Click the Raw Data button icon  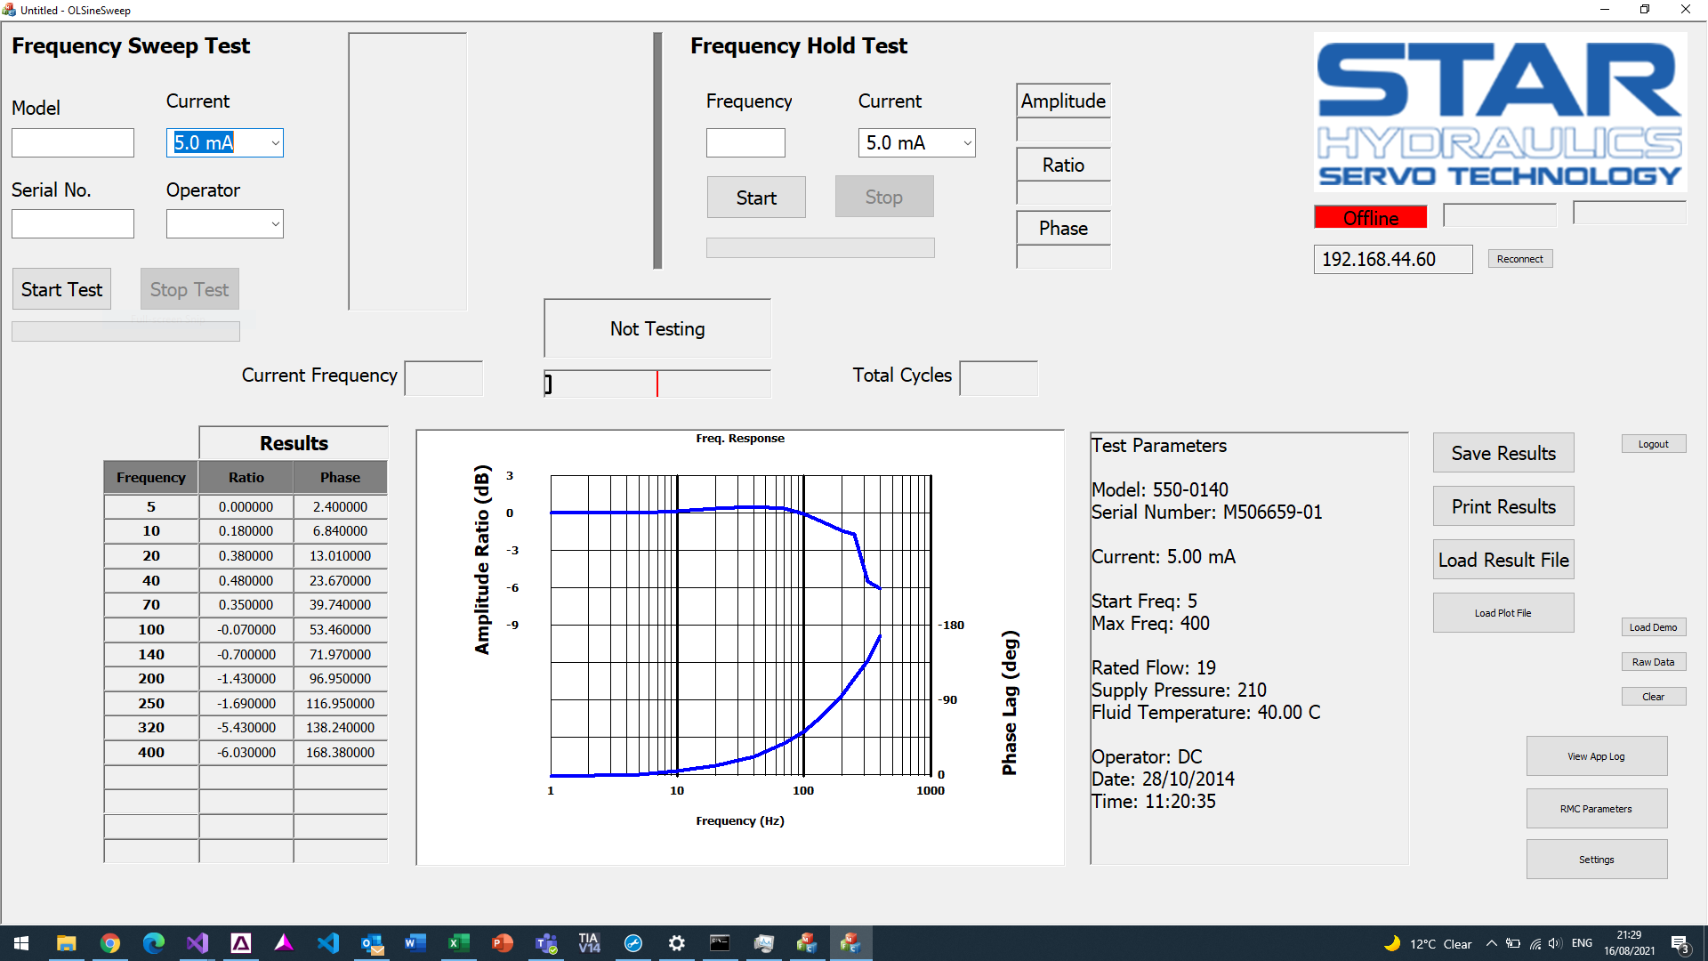pos(1653,660)
